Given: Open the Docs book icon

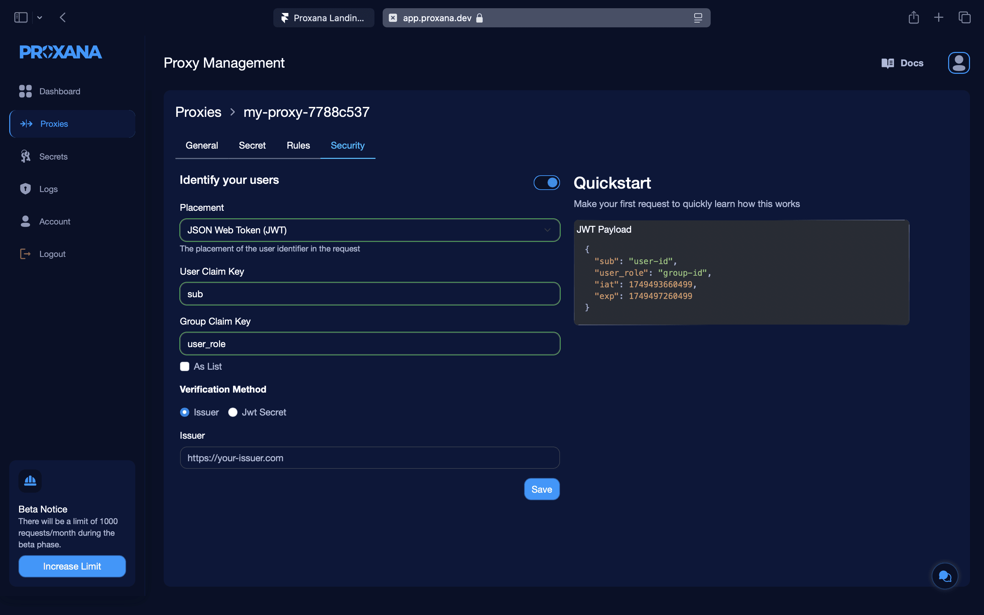Looking at the screenshot, I should click(888, 63).
